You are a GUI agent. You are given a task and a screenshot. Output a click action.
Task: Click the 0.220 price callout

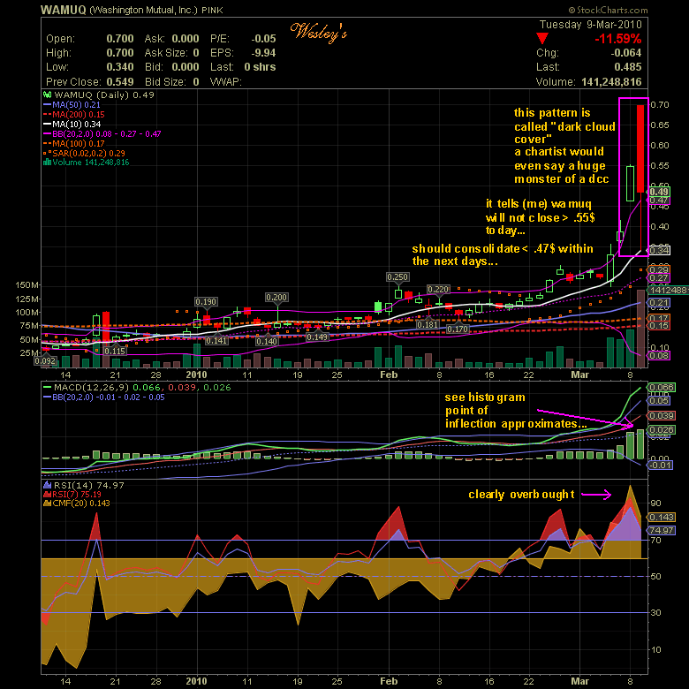pyautogui.click(x=438, y=289)
